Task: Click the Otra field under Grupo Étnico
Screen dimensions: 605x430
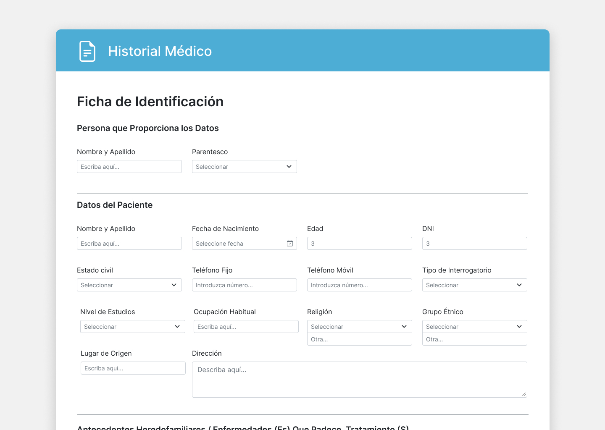Action: 474,339
